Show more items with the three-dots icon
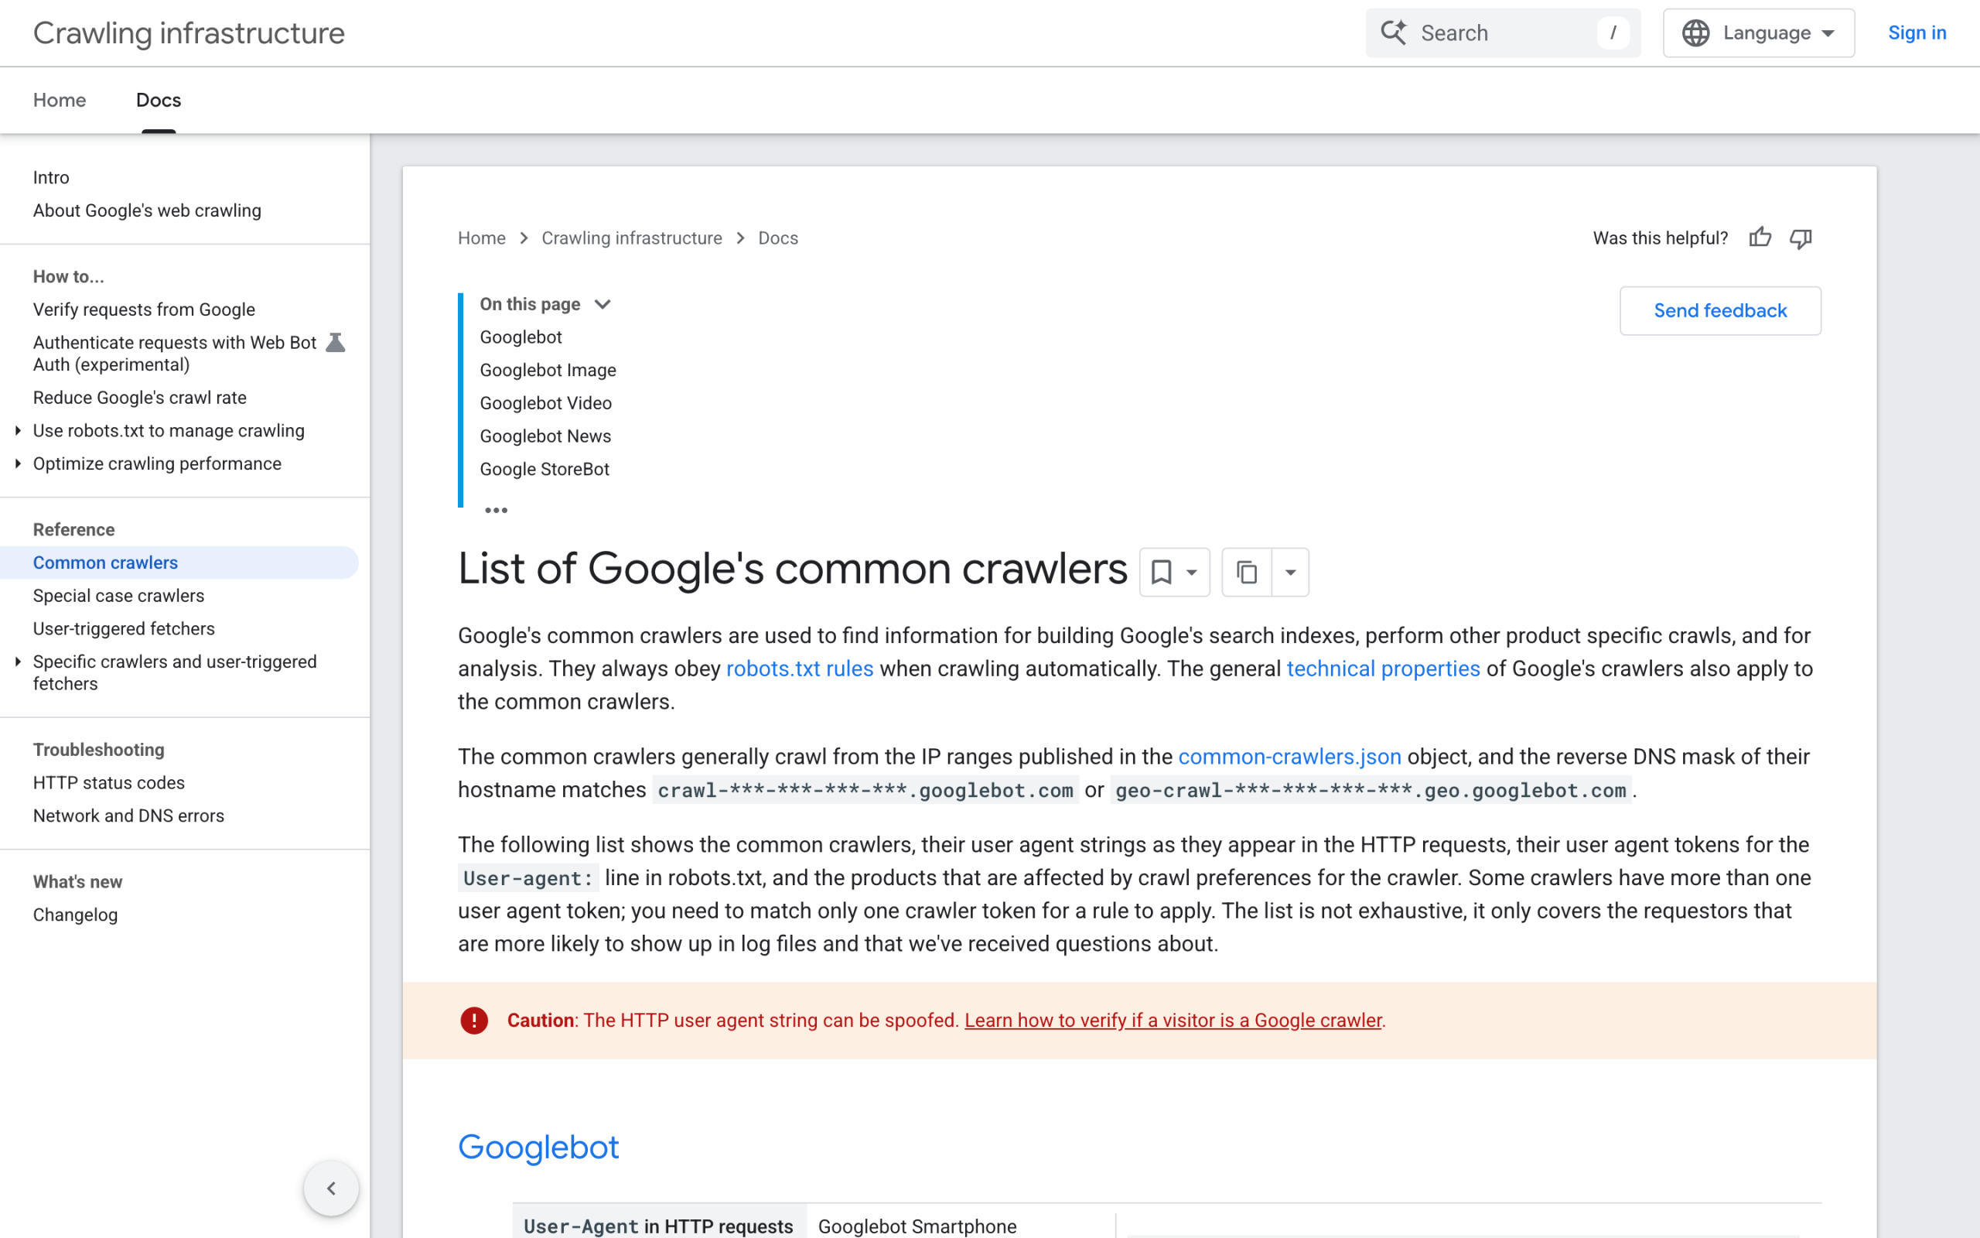 click(496, 510)
